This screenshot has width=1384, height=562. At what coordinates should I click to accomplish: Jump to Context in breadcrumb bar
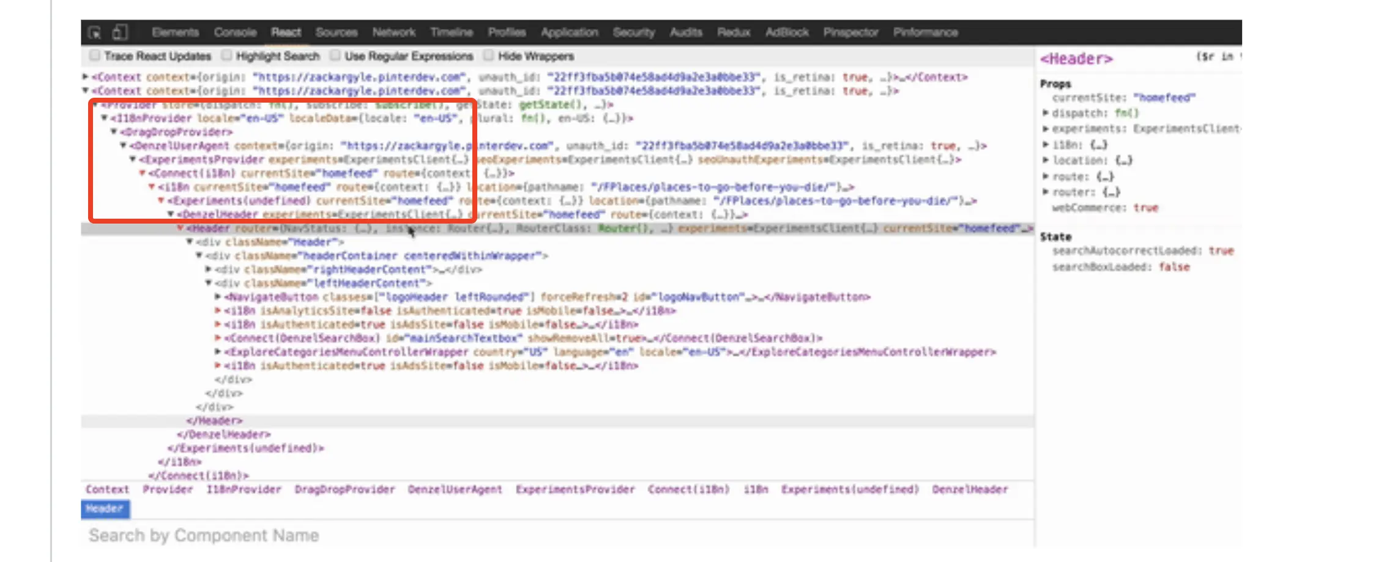(107, 489)
